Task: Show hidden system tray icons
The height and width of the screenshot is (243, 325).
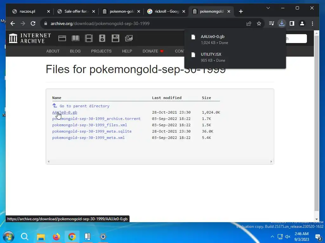Action: tap(272, 237)
